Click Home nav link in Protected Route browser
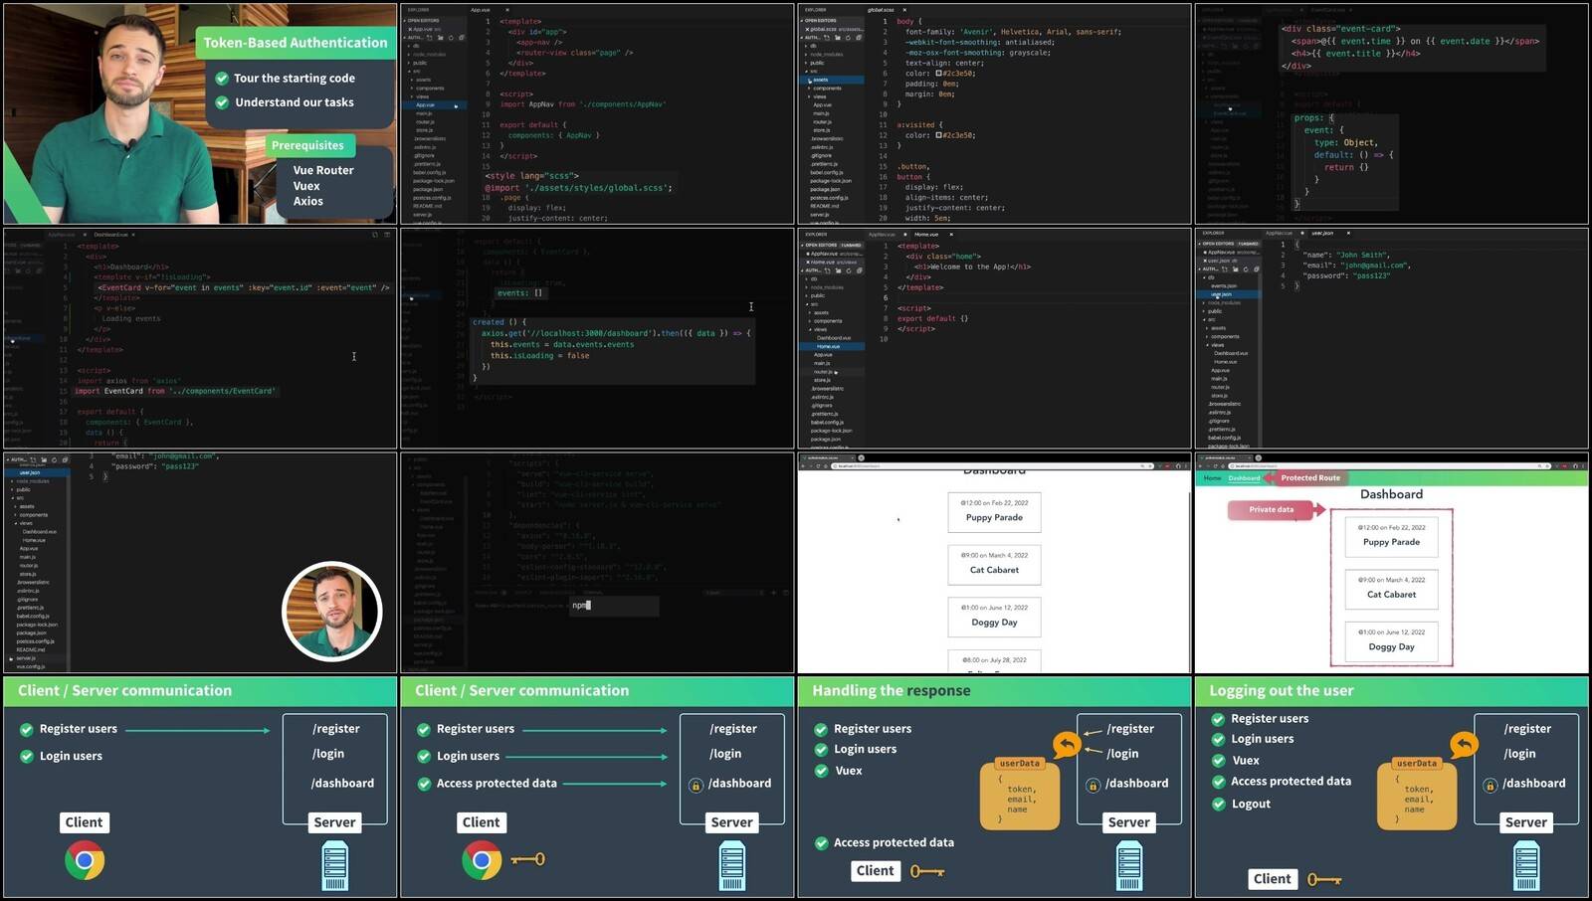 (1212, 478)
